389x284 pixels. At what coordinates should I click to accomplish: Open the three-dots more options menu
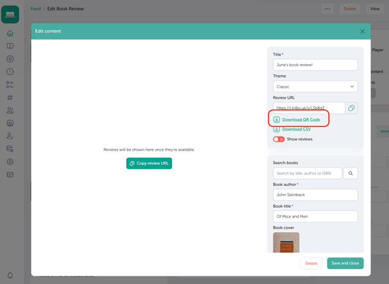click(327, 9)
